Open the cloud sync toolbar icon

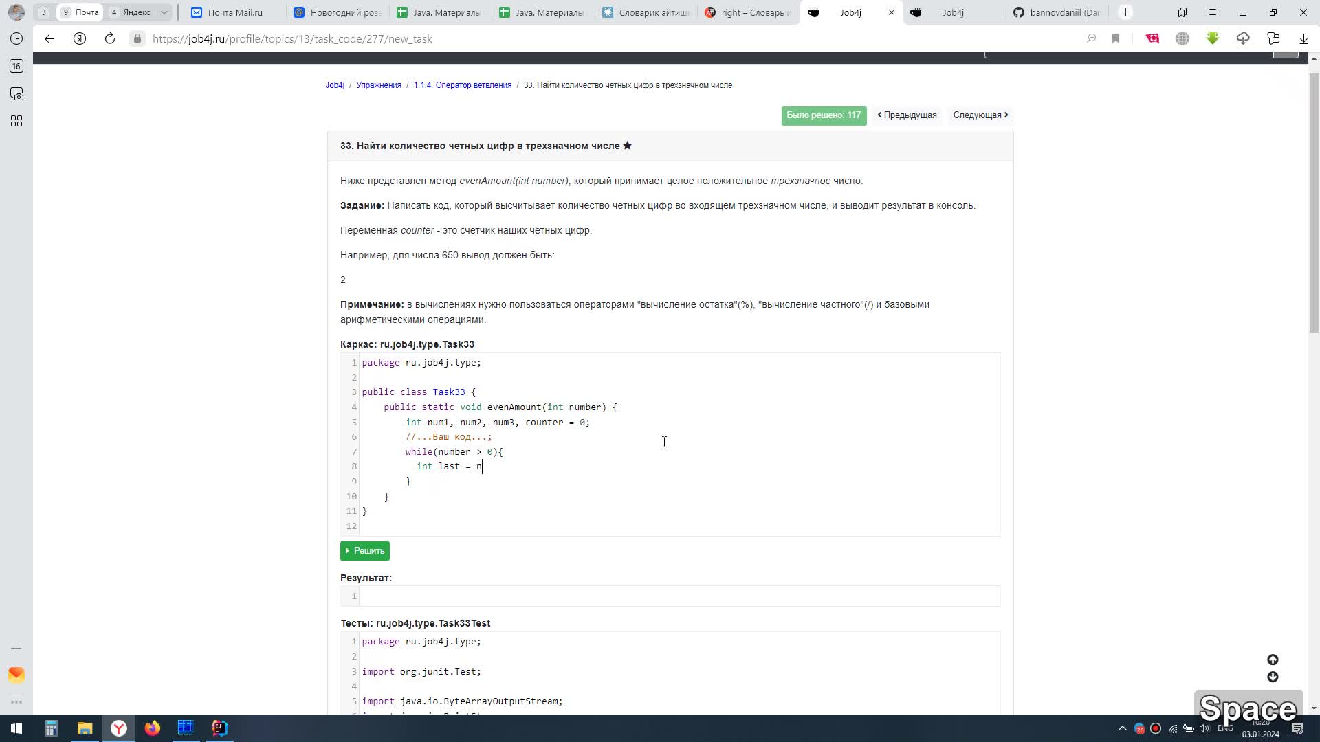click(x=1243, y=38)
